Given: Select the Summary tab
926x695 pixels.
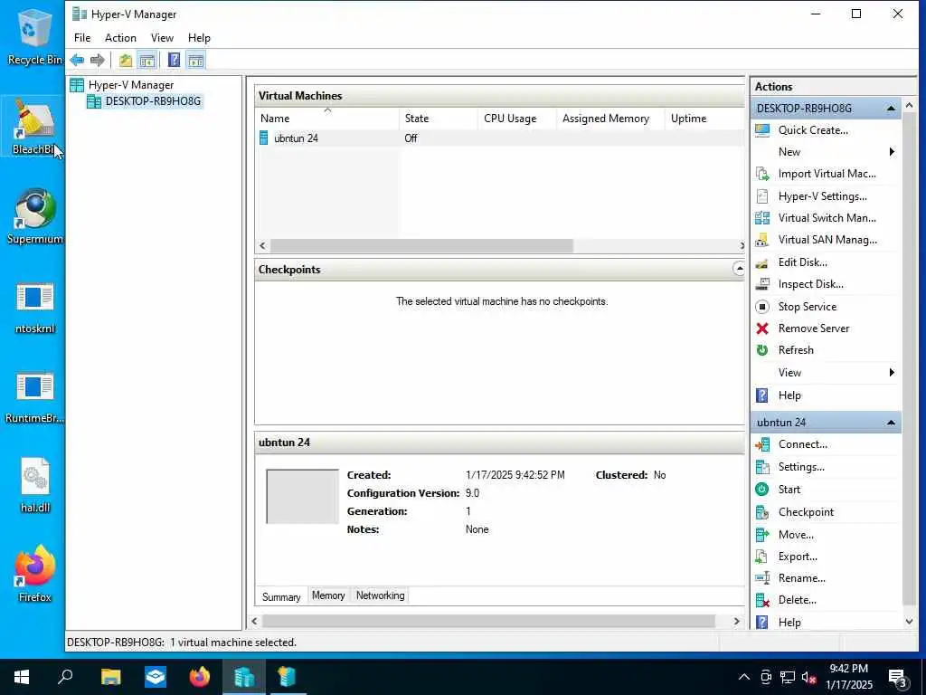Looking at the screenshot, I should click(x=281, y=597).
